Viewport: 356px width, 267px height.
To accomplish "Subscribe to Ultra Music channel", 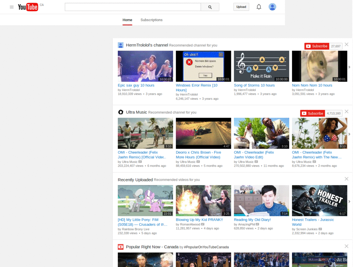I will point(313,113).
